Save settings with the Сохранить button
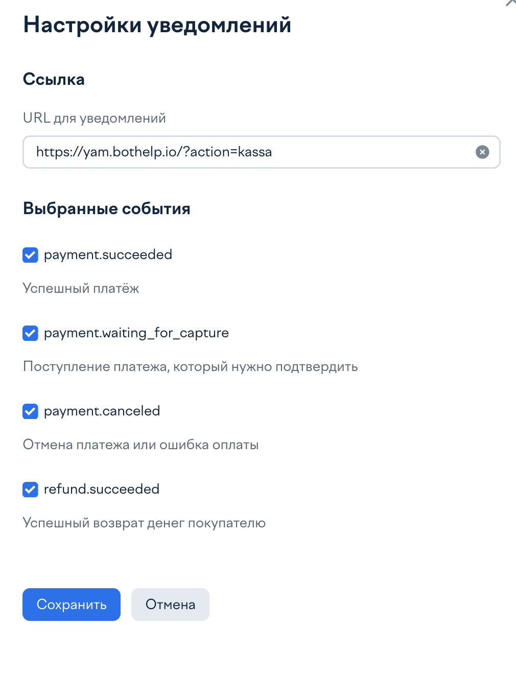The image size is (516, 696). (x=72, y=605)
